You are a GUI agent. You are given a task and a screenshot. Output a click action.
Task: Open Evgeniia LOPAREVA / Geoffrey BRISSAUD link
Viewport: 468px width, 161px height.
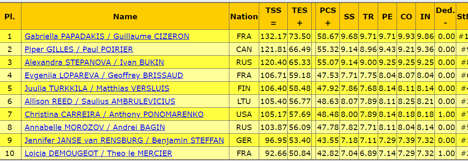click(104, 75)
